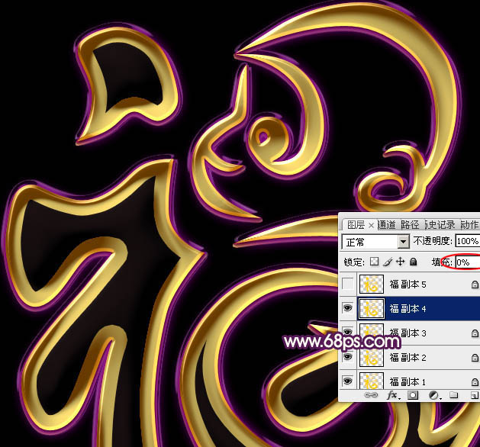
Task: Create a new layer
Action: click(474, 396)
